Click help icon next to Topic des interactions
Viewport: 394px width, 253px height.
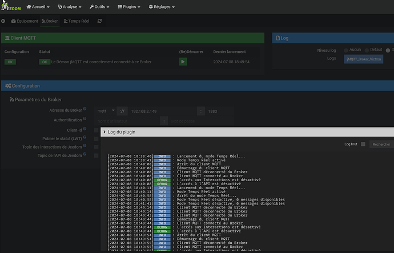point(85,145)
